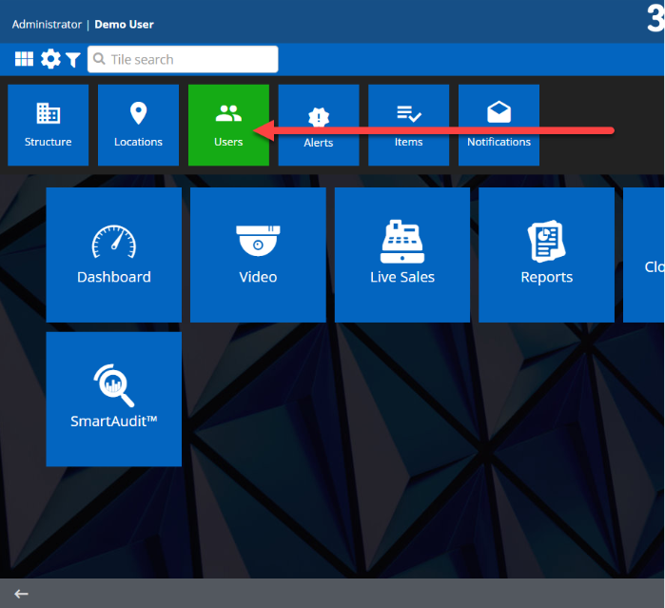Image resolution: width=665 pixels, height=608 pixels.
Task: Open the Video camera tile
Action: tap(258, 254)
